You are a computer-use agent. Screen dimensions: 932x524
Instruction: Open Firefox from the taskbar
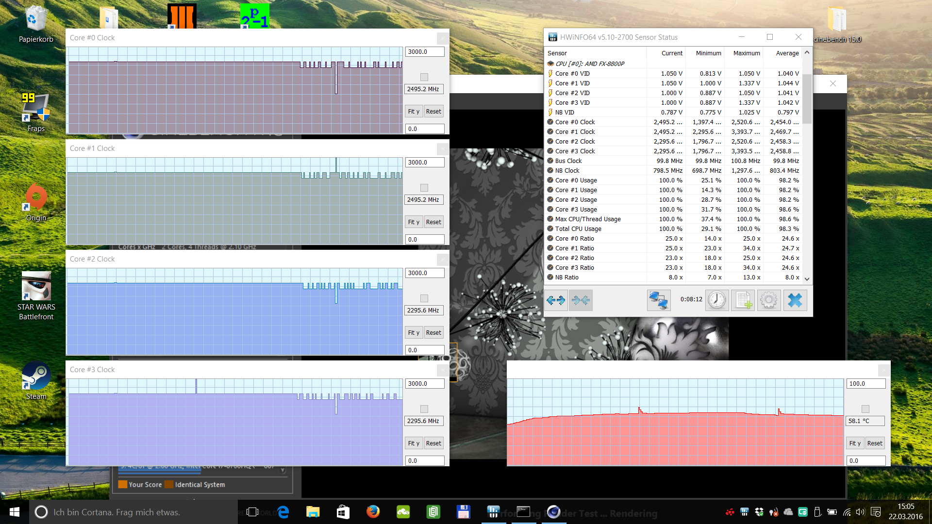[x=373, y=512]
